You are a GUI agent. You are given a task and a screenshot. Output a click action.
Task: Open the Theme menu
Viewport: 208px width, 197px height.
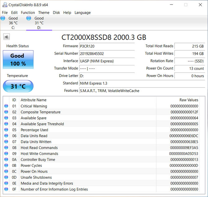tap(44, 13)
